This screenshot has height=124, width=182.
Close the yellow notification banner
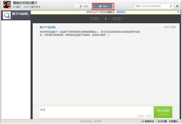point(178,12)
